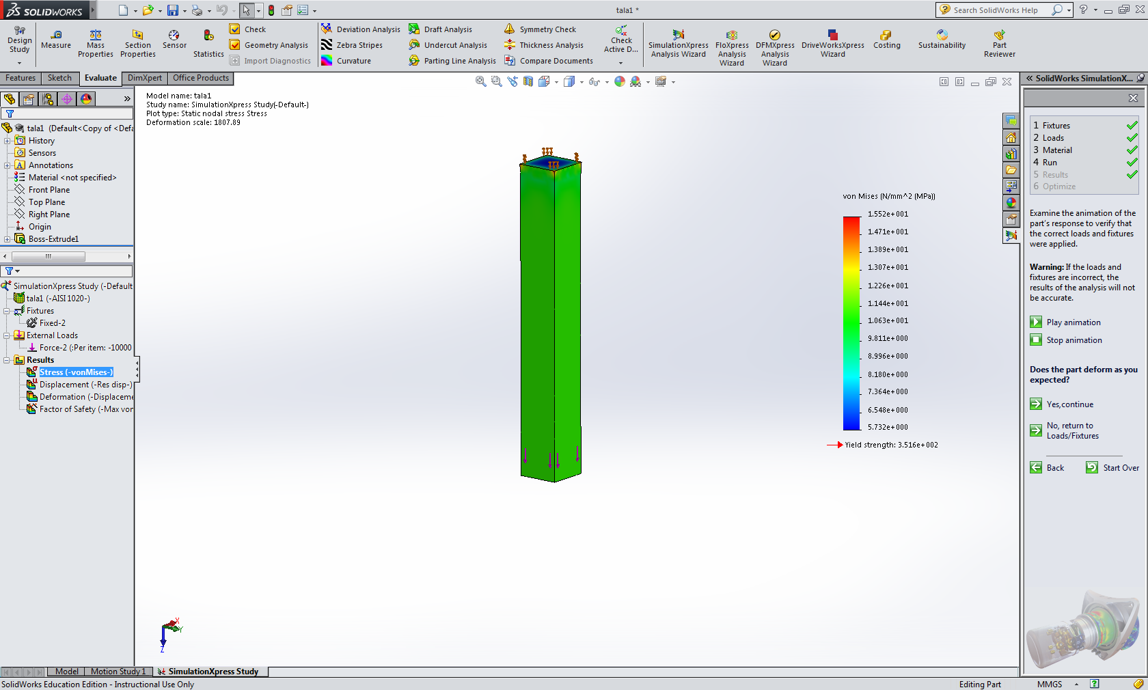Click the Save icon in top toolbar
Viewport: 1148px width, 690px height.
pos(173,10)
